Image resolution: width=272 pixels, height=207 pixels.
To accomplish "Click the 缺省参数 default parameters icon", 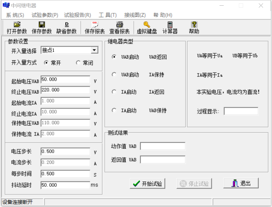I will [x=67, y=25].
